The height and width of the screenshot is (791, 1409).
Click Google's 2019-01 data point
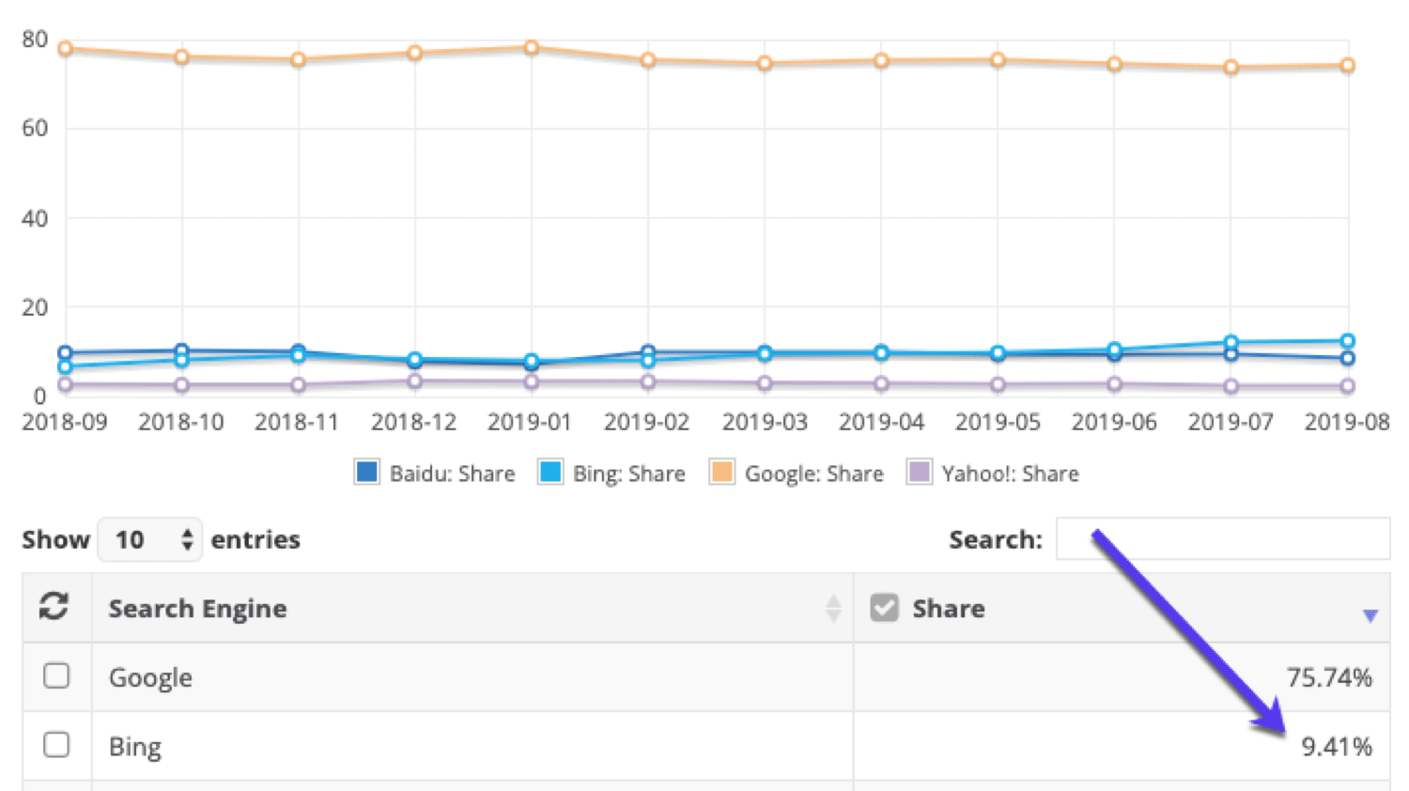click(x=531, y=45)
